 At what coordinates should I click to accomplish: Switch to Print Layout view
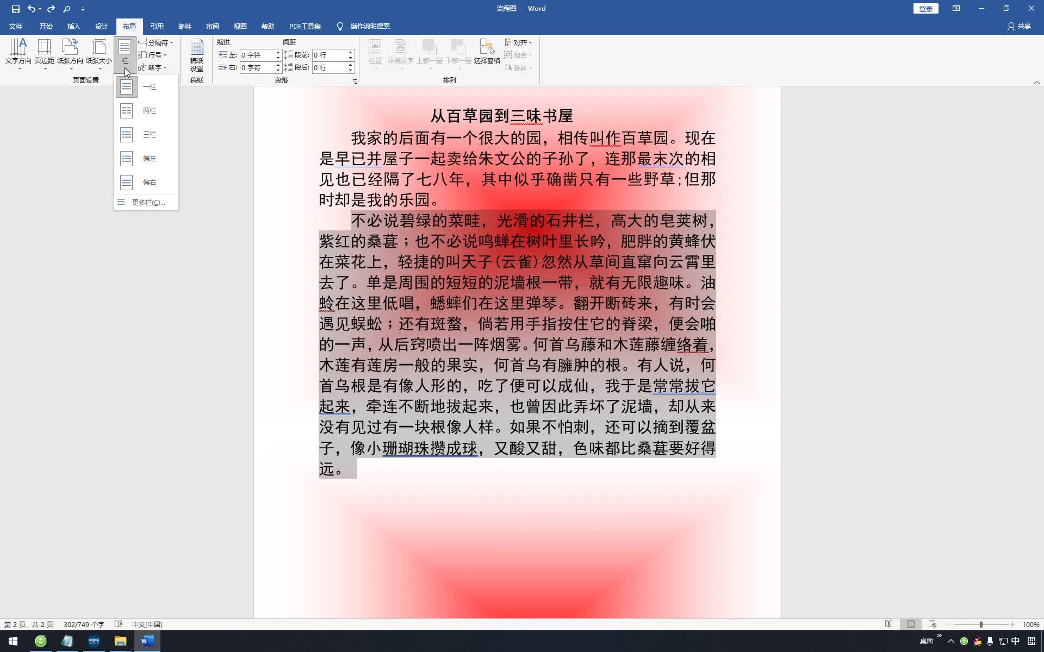pyautogui.click(x=911, y=624)
